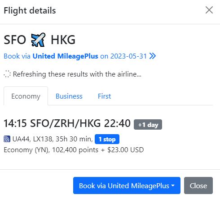Click the UA44, LX138 flight numbers text
Viewport: 220px width, 199px height.
[x=33, y=139]
